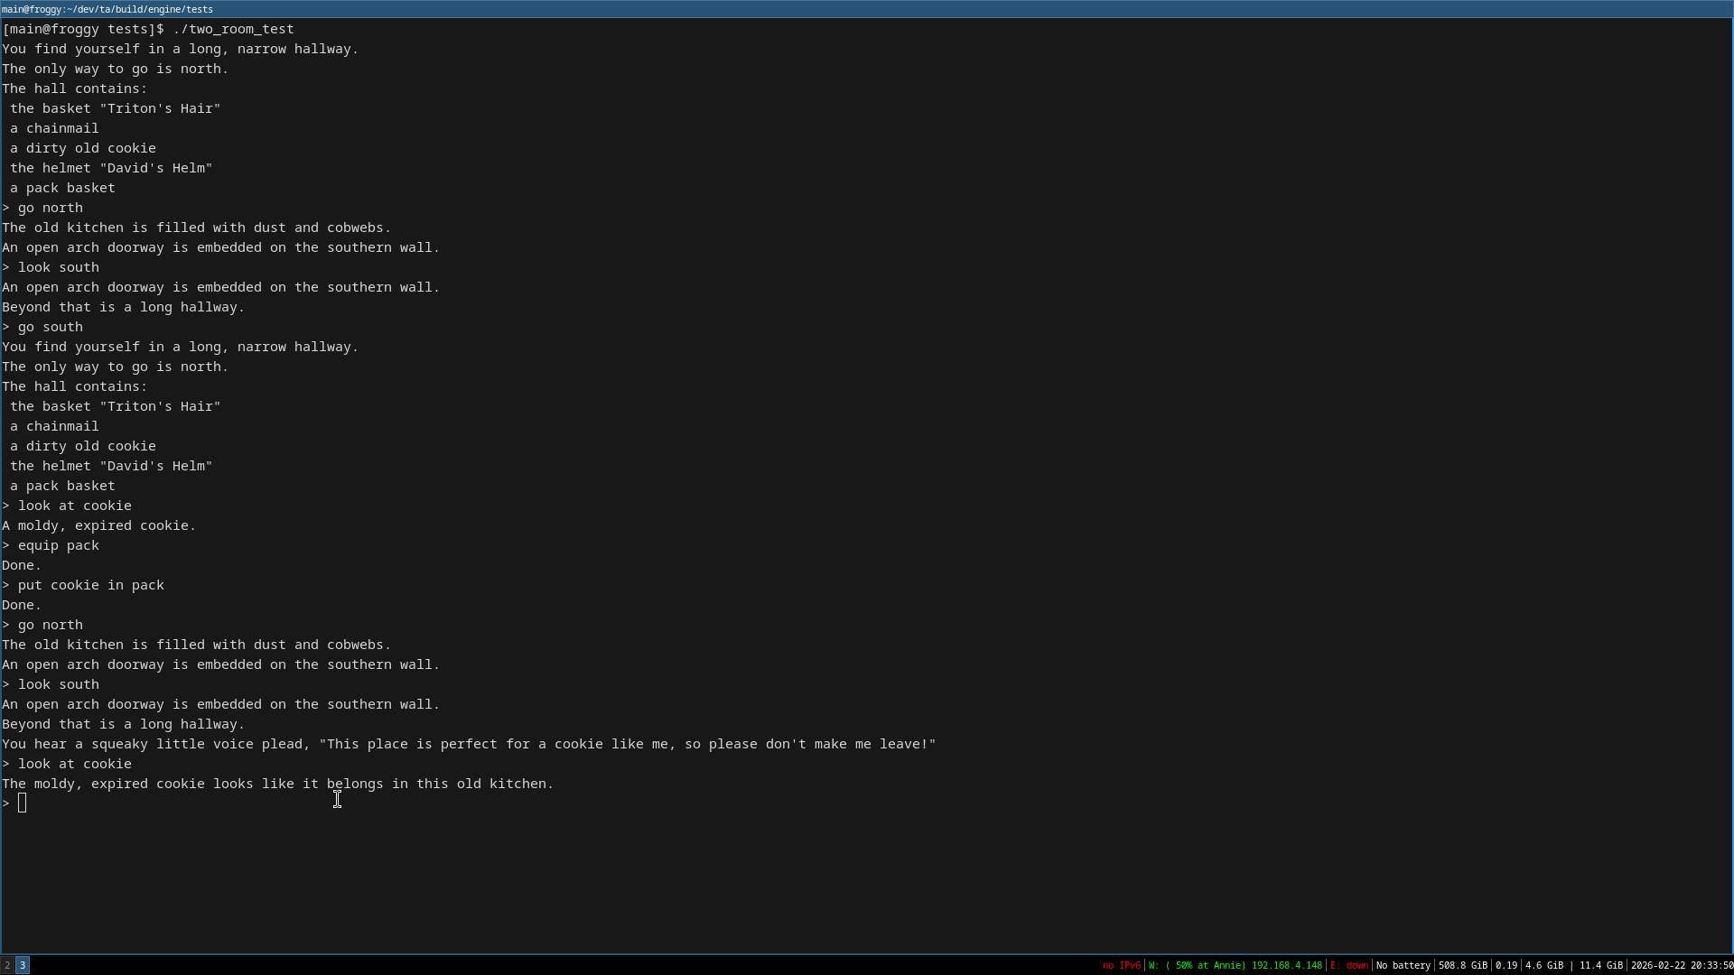Click the active prompt cursor block

click(23, 803)
